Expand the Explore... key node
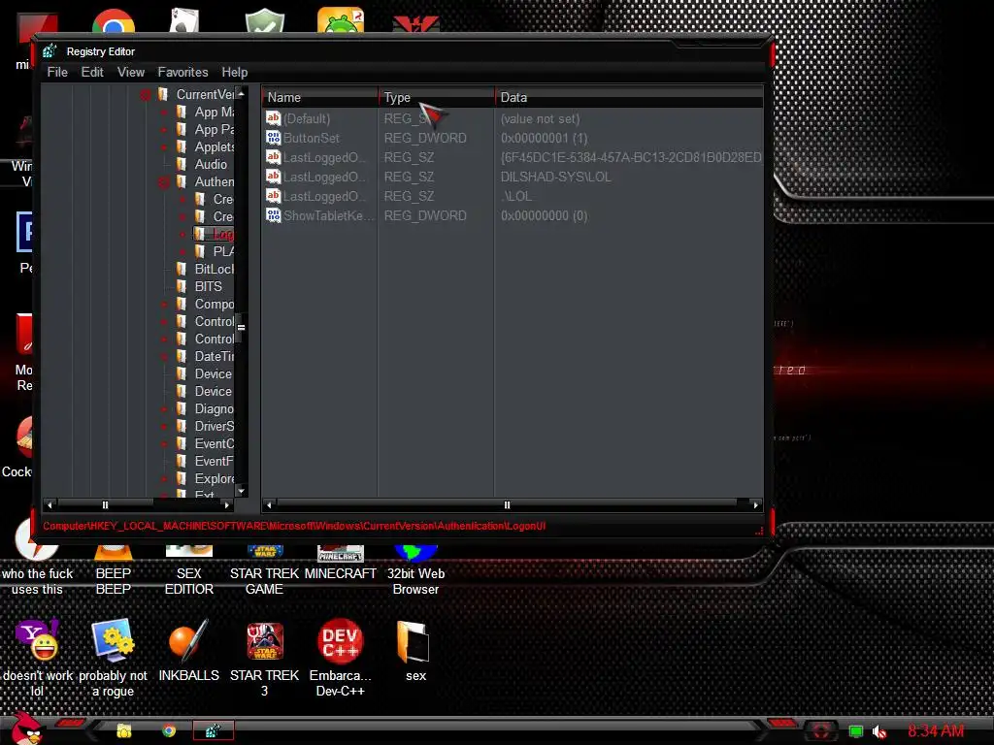994x745 pixels. pos(163,479)
